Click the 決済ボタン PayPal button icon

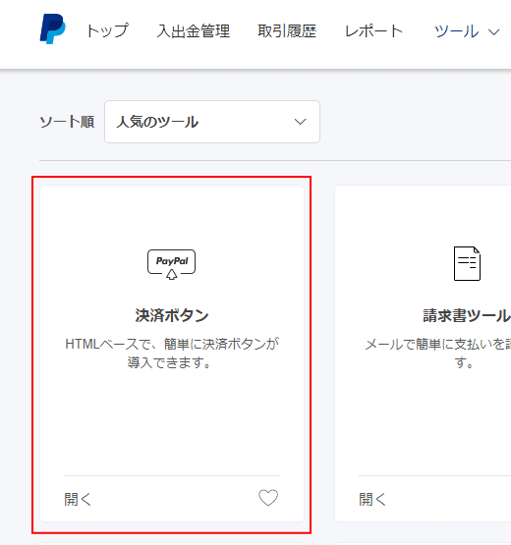coord(172,264)
